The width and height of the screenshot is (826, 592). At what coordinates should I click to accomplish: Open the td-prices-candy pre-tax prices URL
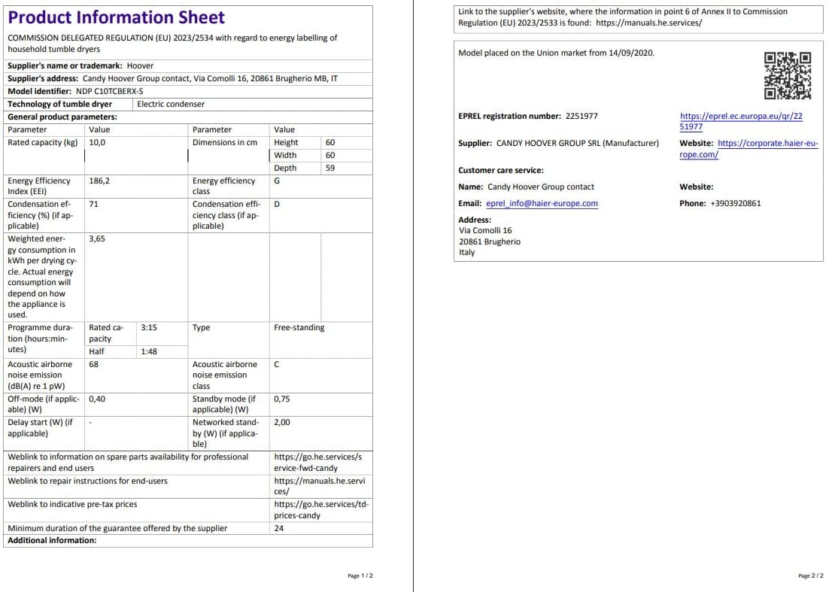(321, 509)
